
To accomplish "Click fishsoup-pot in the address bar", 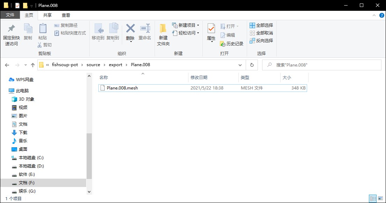I will 65,65.
